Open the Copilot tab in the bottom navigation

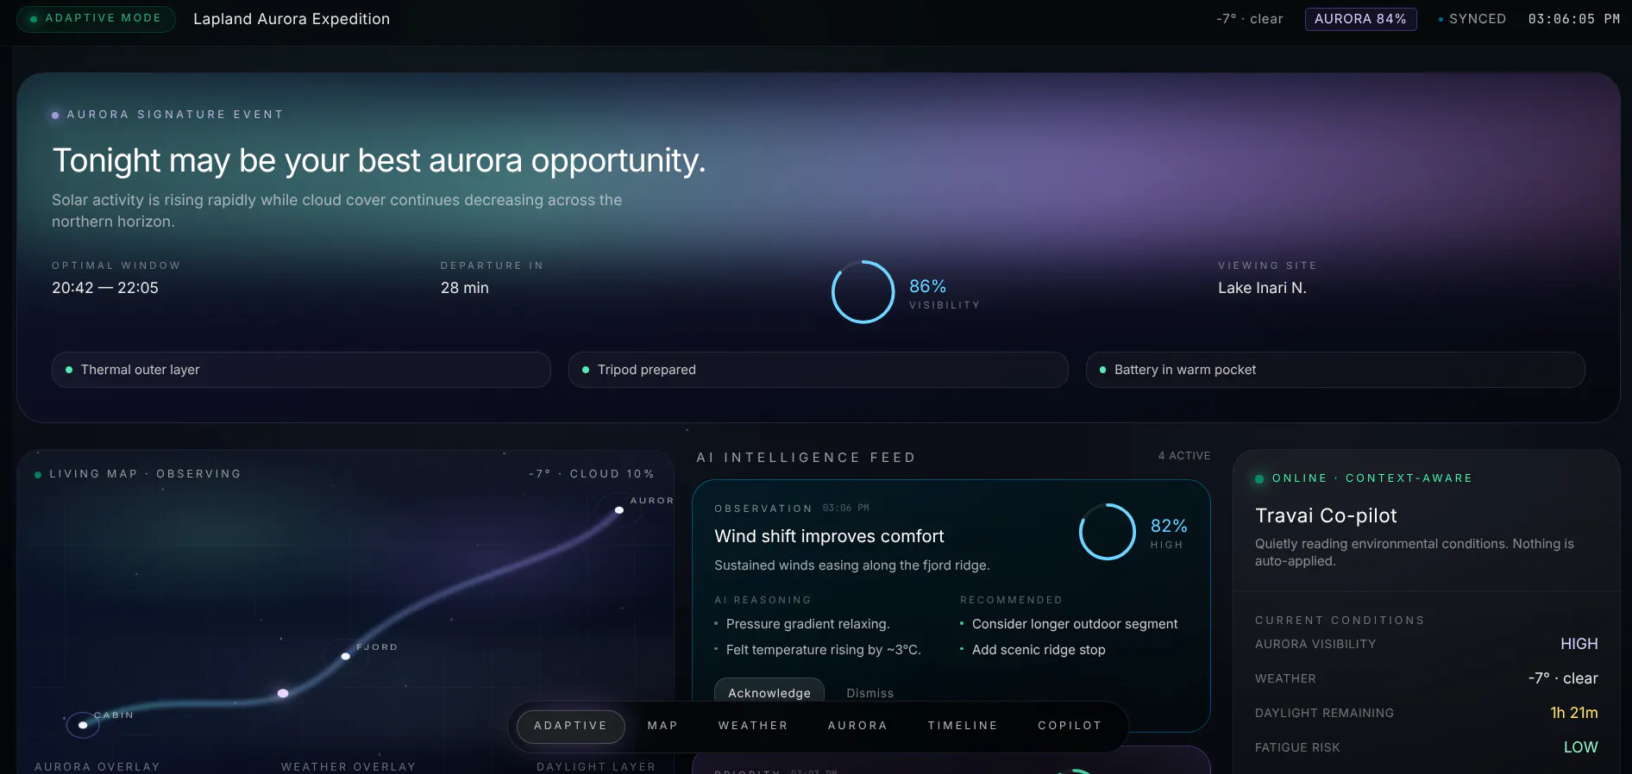[1070, 726]
